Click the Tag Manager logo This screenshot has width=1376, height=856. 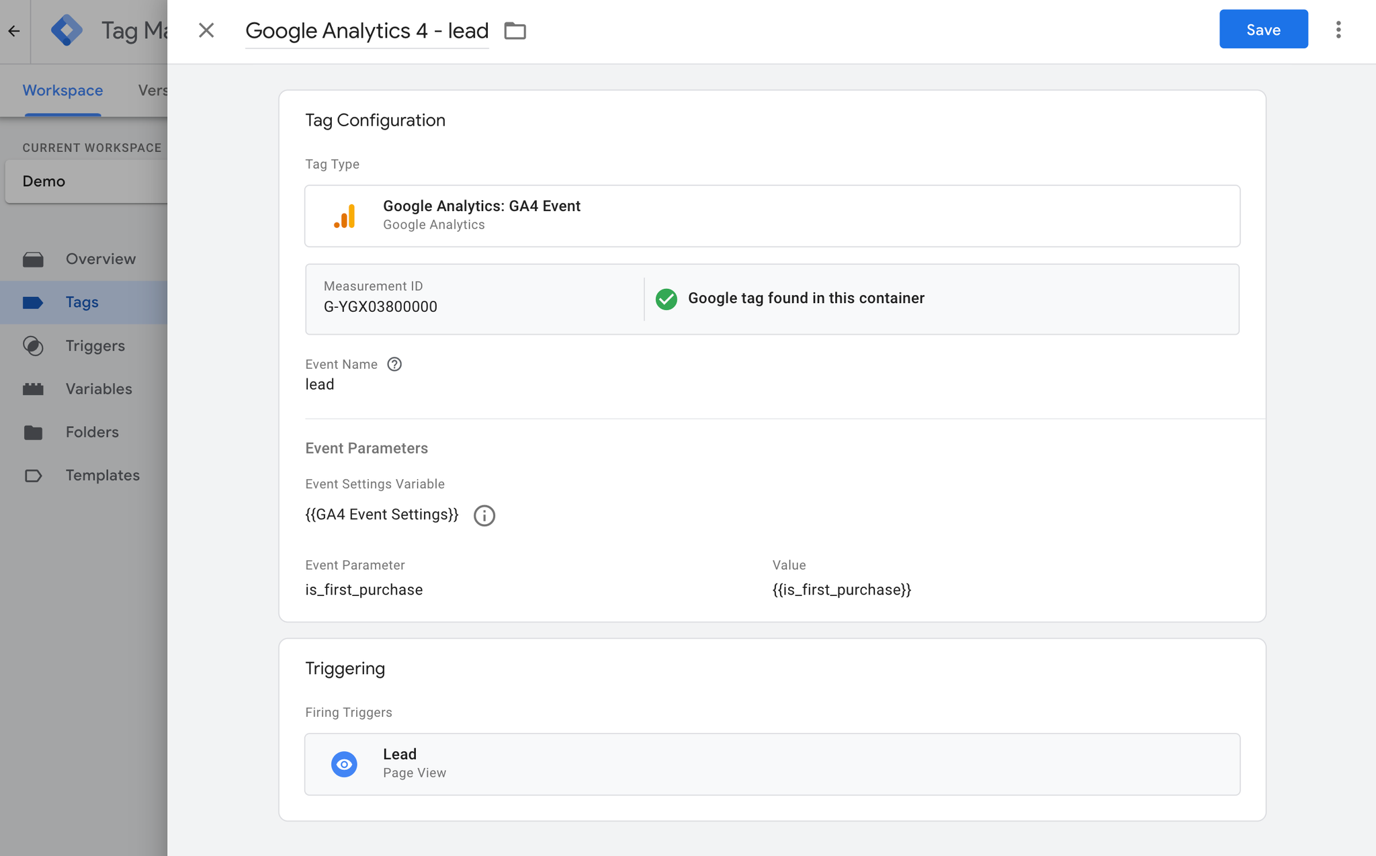[x=67, y=30]
